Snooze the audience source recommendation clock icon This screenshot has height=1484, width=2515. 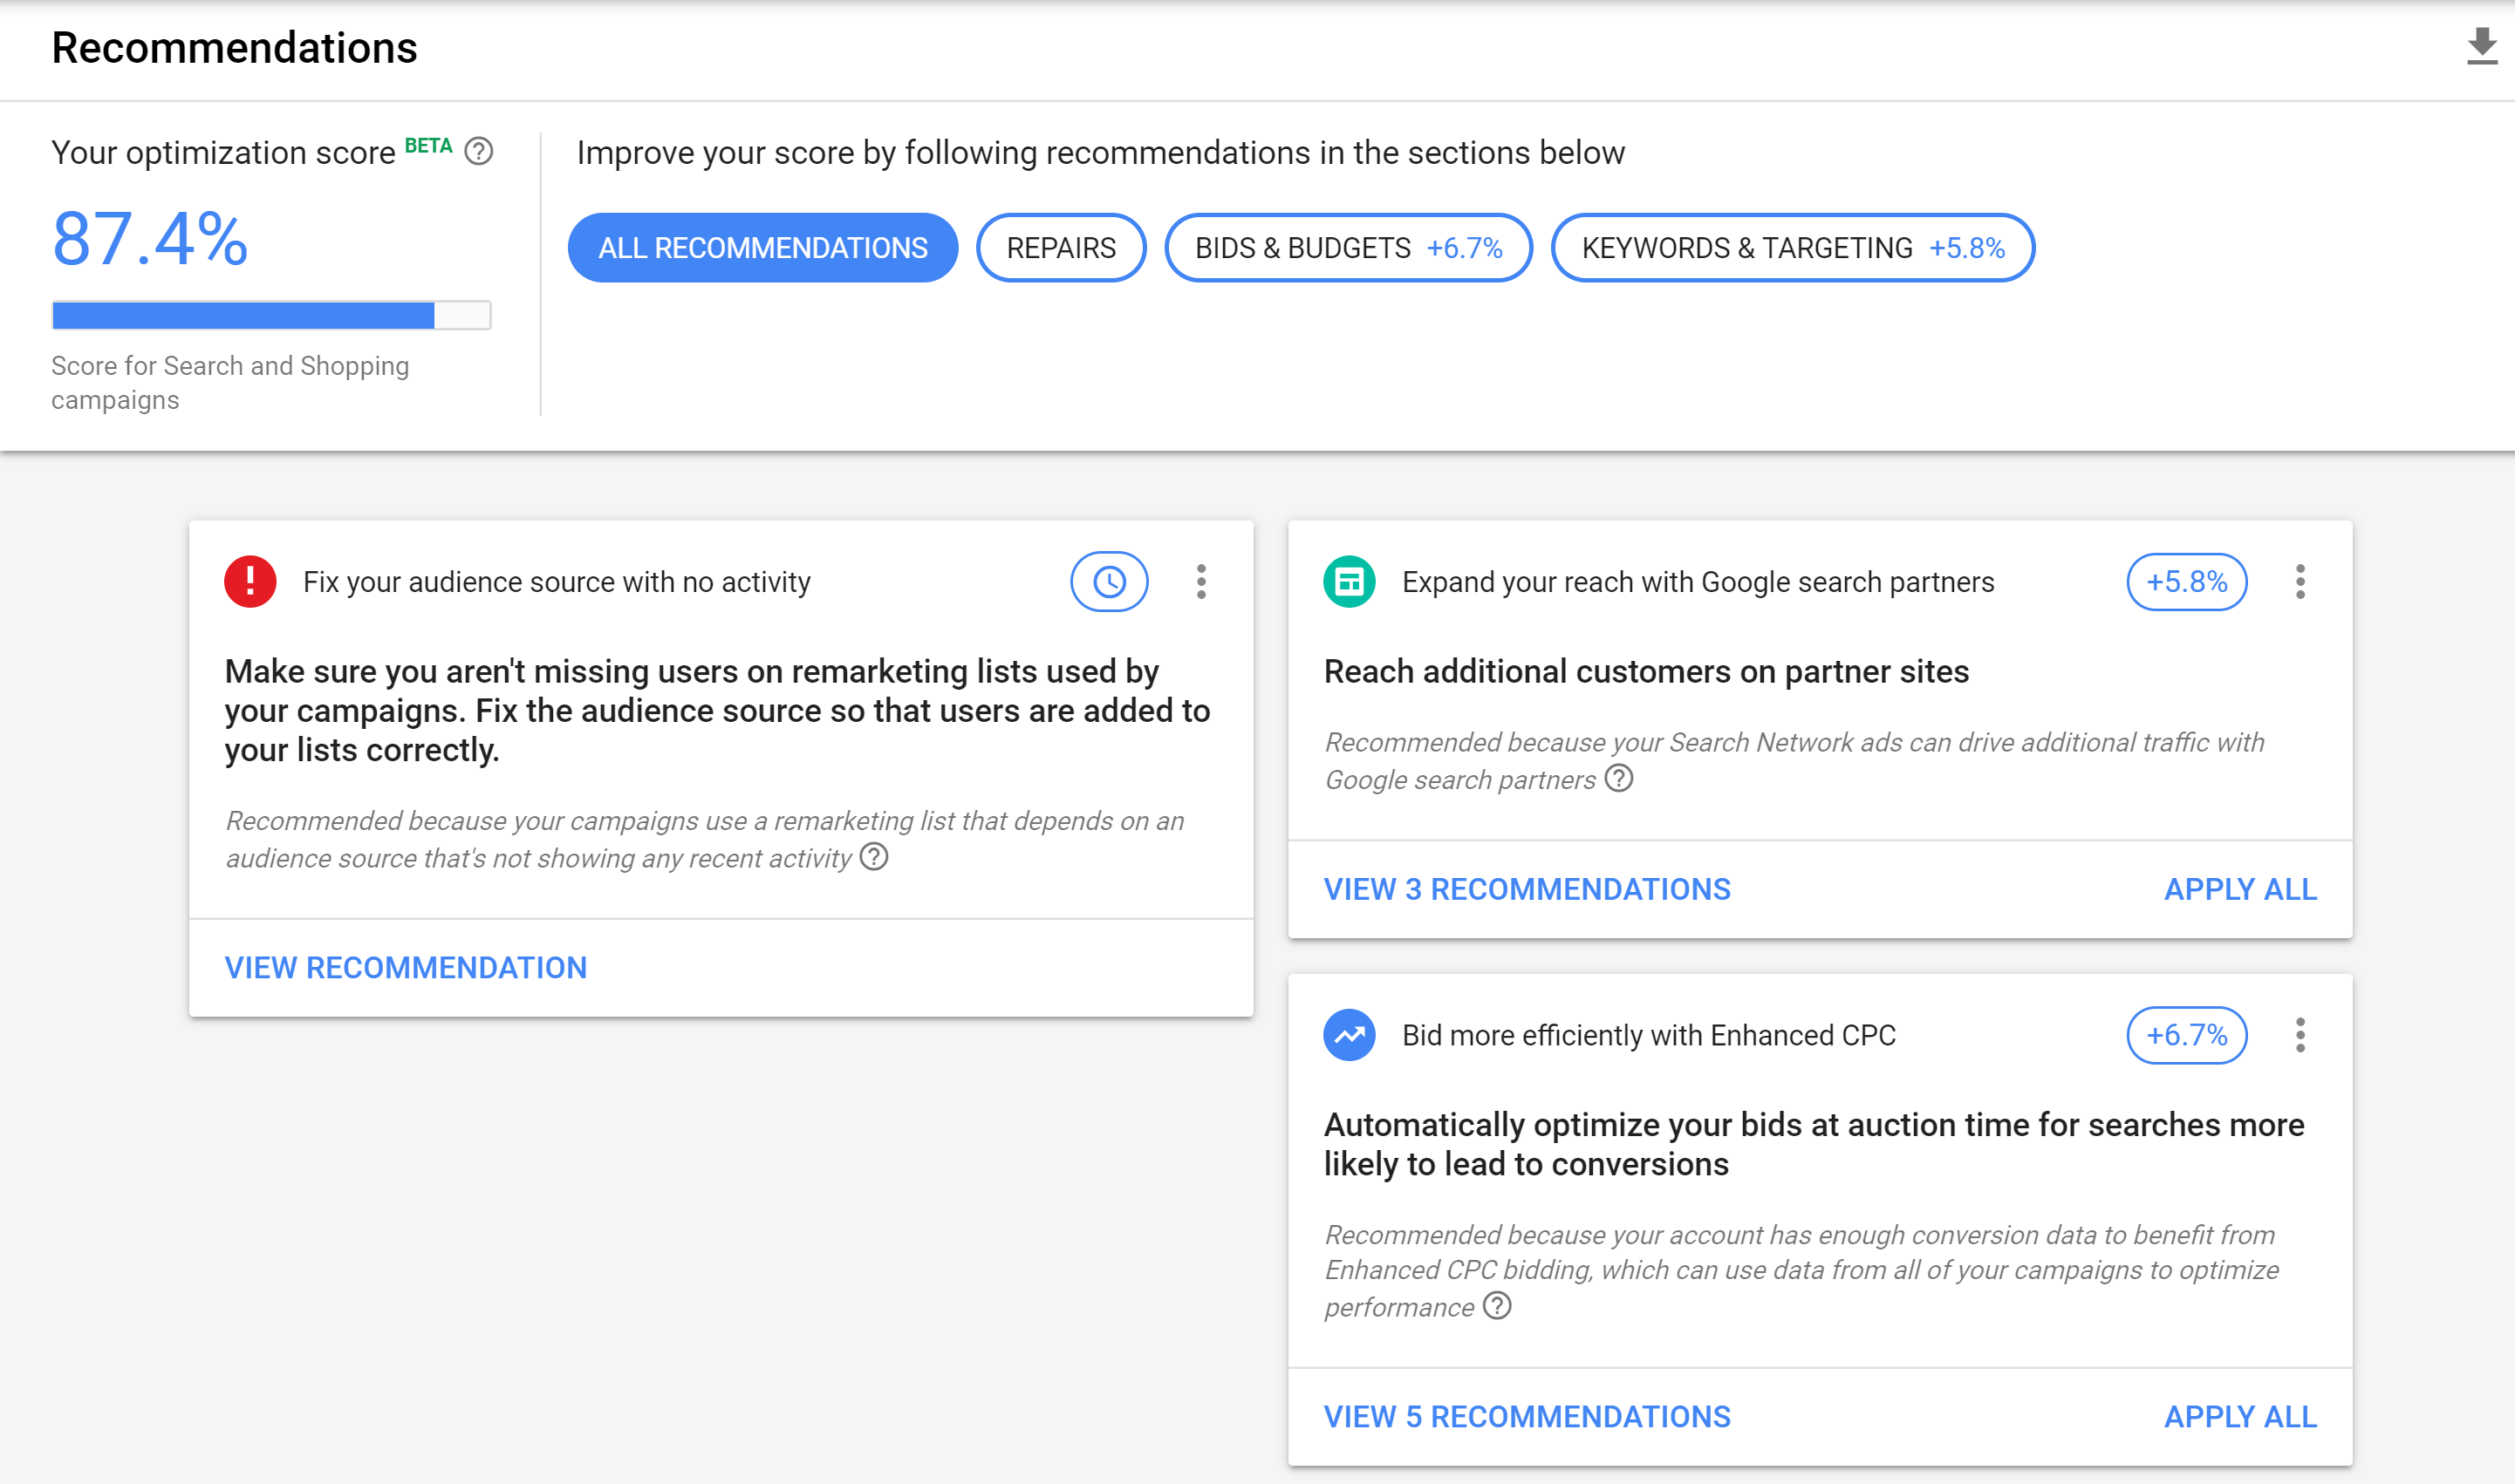[x=1109, y=581]
